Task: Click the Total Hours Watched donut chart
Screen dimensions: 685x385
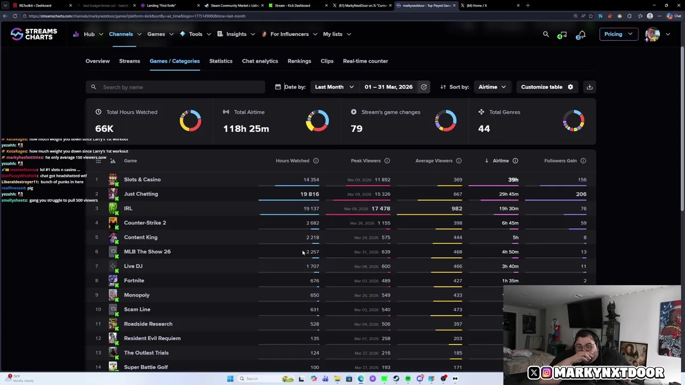Action: (191, 121)
